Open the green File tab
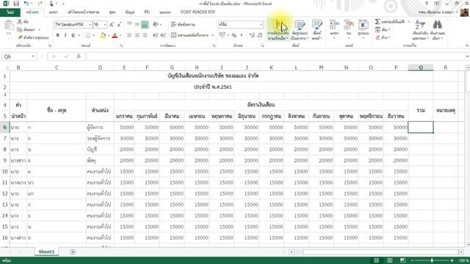The width and height of the screenshot is (470, 264). coord(10,12)
